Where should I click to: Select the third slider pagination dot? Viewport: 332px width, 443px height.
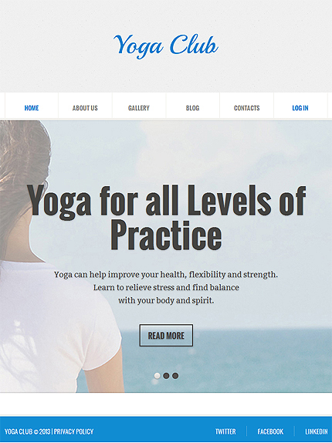click(175, 376)
